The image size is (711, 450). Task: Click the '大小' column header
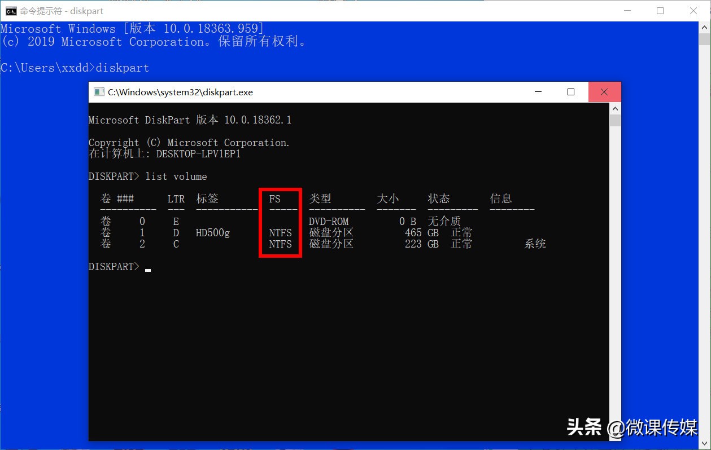pos(388,198)
